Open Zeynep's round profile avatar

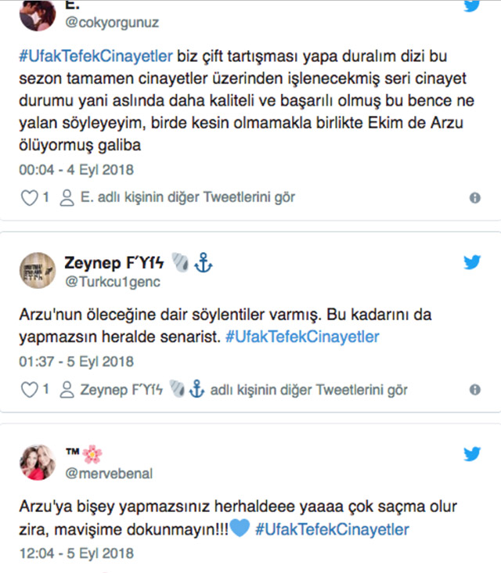[38, 270]
